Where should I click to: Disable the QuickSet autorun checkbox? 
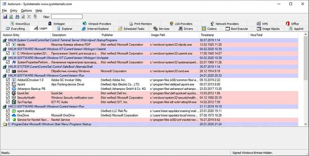point(8,93)
